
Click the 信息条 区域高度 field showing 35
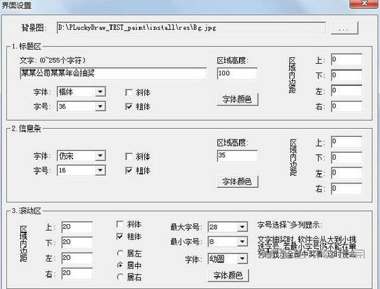click(x=237, y=156)
